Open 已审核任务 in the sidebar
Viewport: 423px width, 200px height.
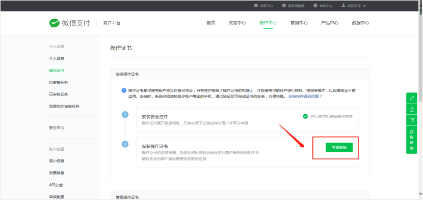(x=59, y=94)
